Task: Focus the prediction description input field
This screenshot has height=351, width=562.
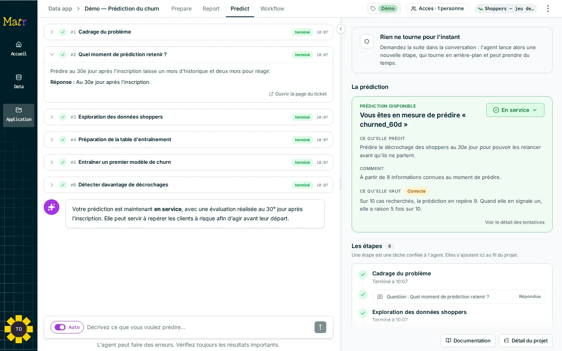Action: [x=198, y=327]
